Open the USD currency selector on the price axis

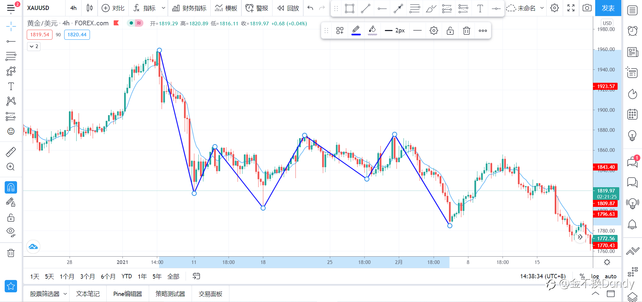[x=607, y=23]
